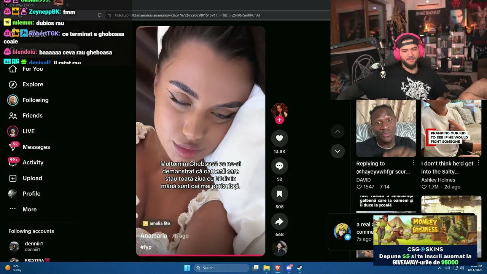Open your Profile page
The height and width of the screenshot is (274, 487).
pyautogui.click(x=24, y=194)
